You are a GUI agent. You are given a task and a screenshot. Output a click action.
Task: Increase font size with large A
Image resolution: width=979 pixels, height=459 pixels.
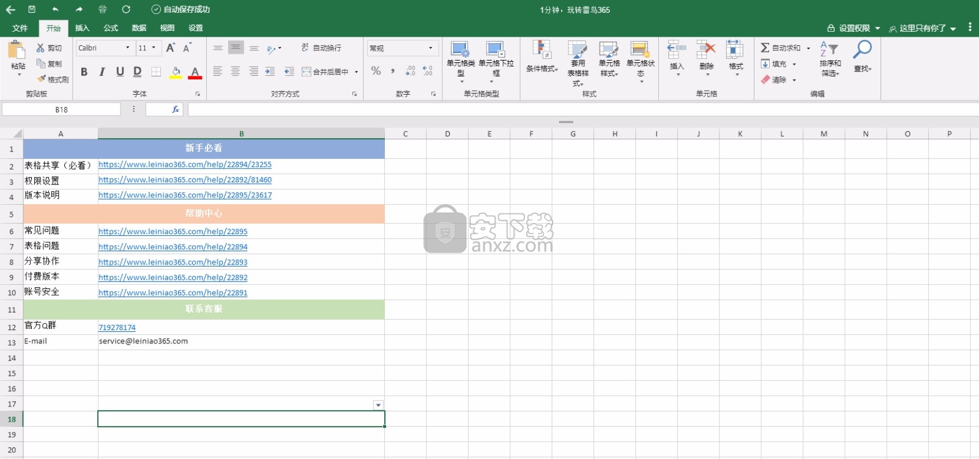coord(171,48)
